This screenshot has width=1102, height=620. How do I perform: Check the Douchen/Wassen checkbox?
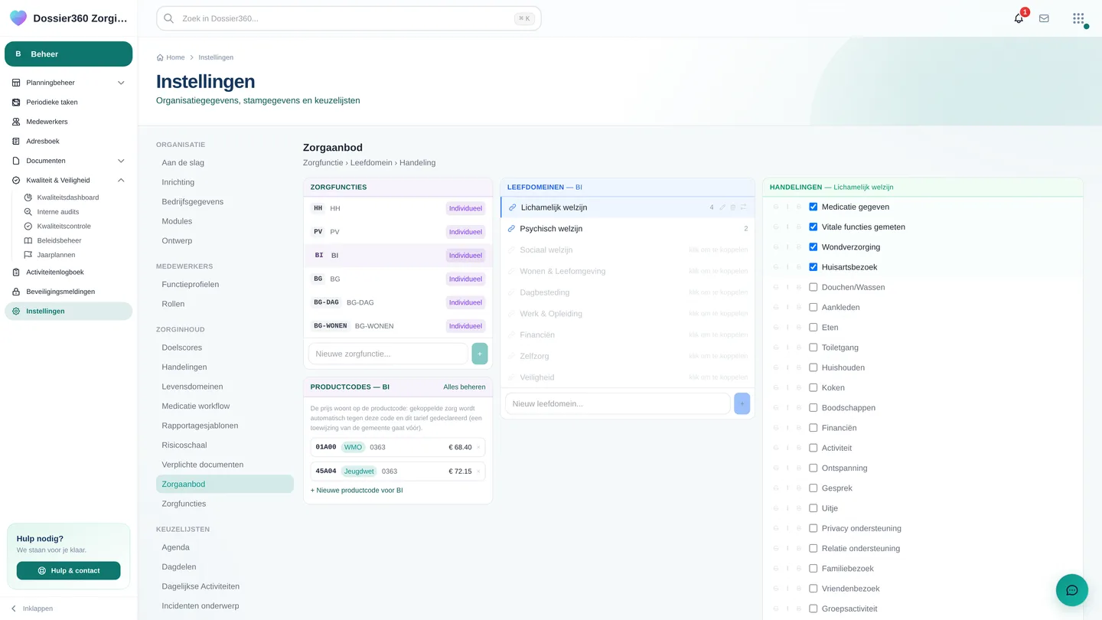point(813,287)
